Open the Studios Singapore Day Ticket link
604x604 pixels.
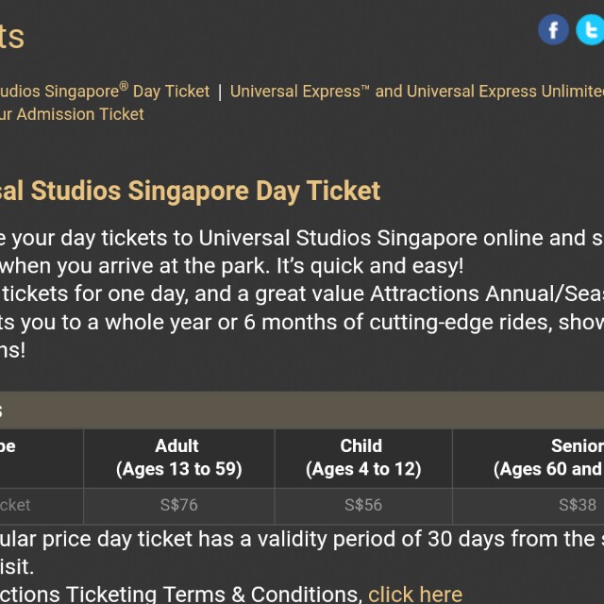coord(105,92)
